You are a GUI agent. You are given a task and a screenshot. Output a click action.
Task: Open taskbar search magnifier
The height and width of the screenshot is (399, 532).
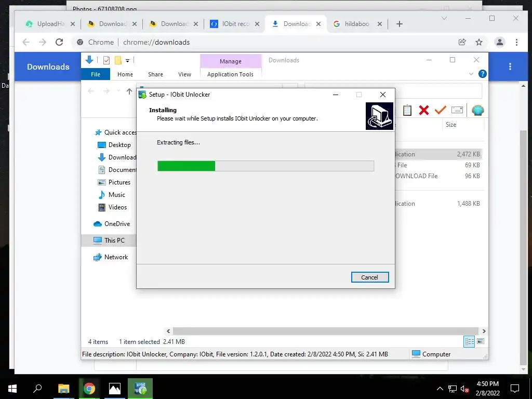pos(37,389)
